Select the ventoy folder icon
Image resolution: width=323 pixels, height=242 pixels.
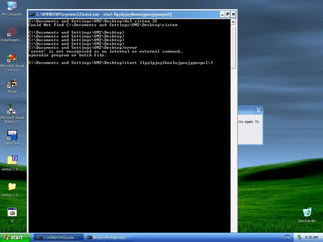pyautogui.click(x=12, y=189)
